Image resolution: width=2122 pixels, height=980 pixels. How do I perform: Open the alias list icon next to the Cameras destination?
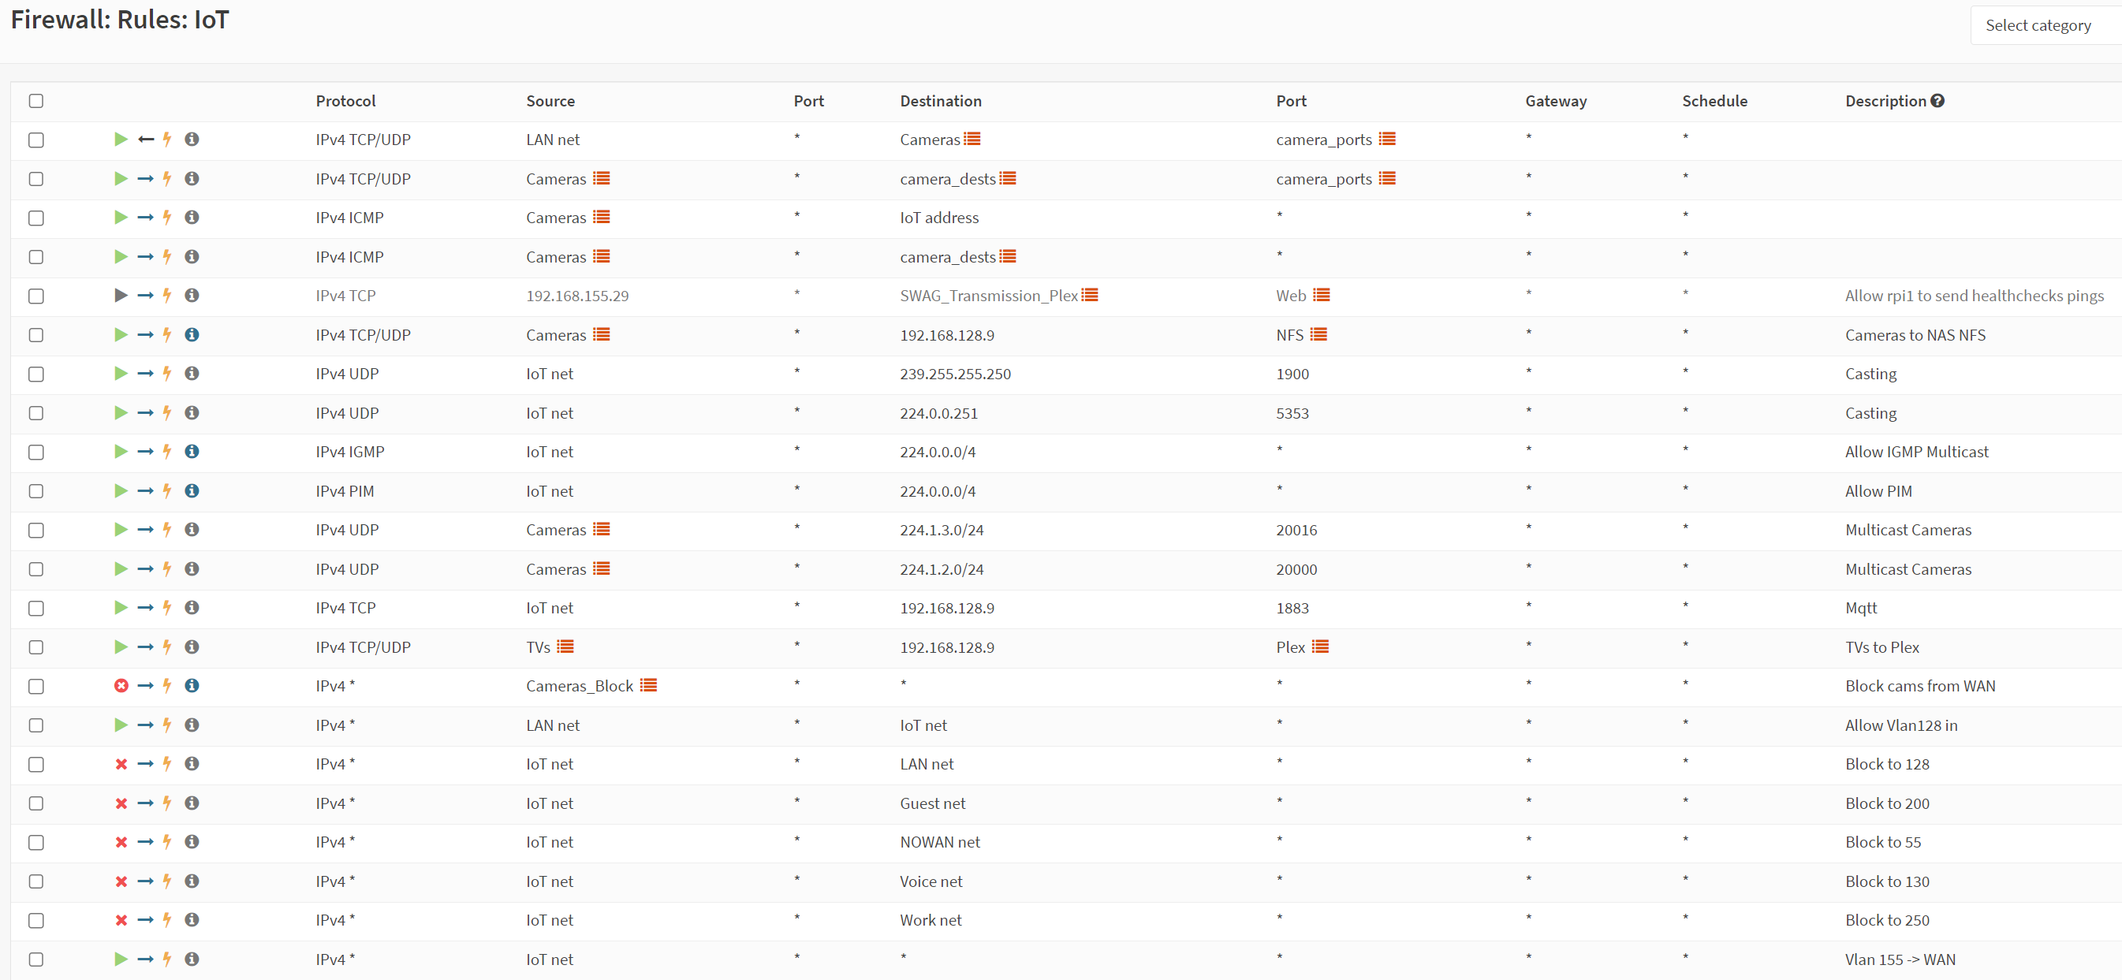[x=972, y=138]
